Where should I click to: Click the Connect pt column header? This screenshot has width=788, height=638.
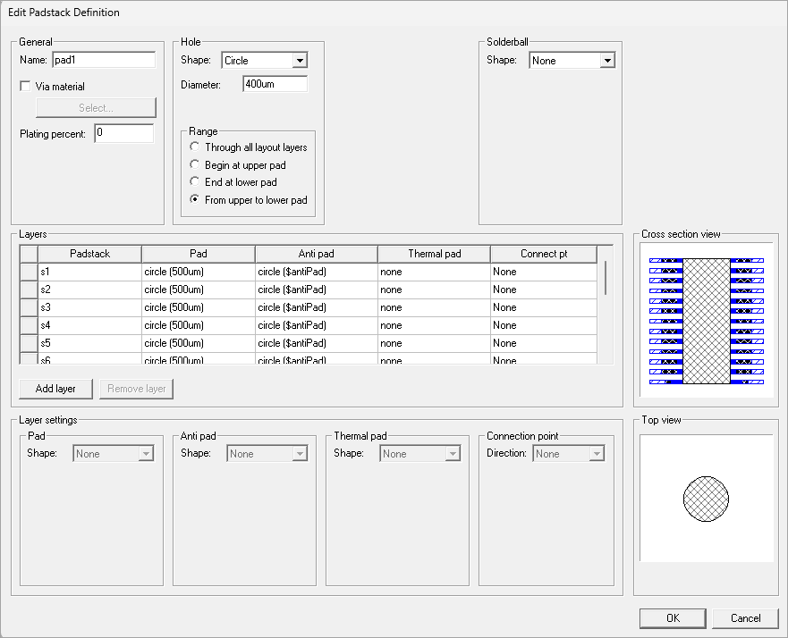544,254
